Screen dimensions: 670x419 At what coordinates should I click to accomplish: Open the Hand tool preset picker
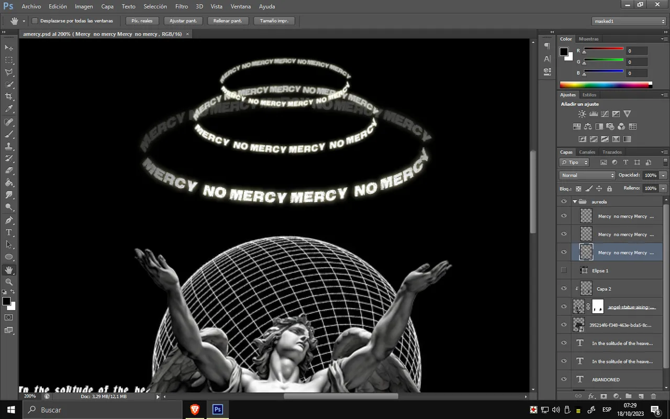click(24, 21)
